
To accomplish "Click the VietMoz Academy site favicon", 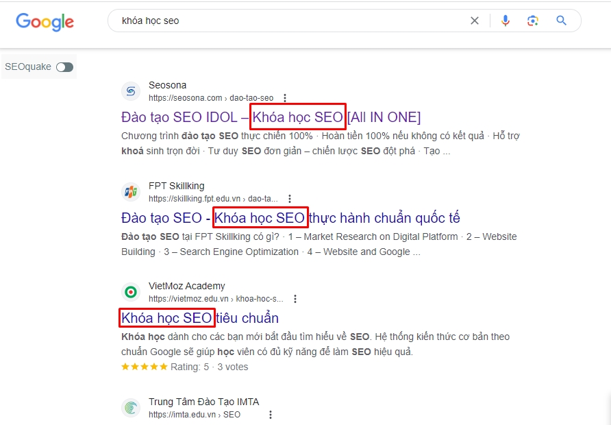I will [x=131, y=292].
